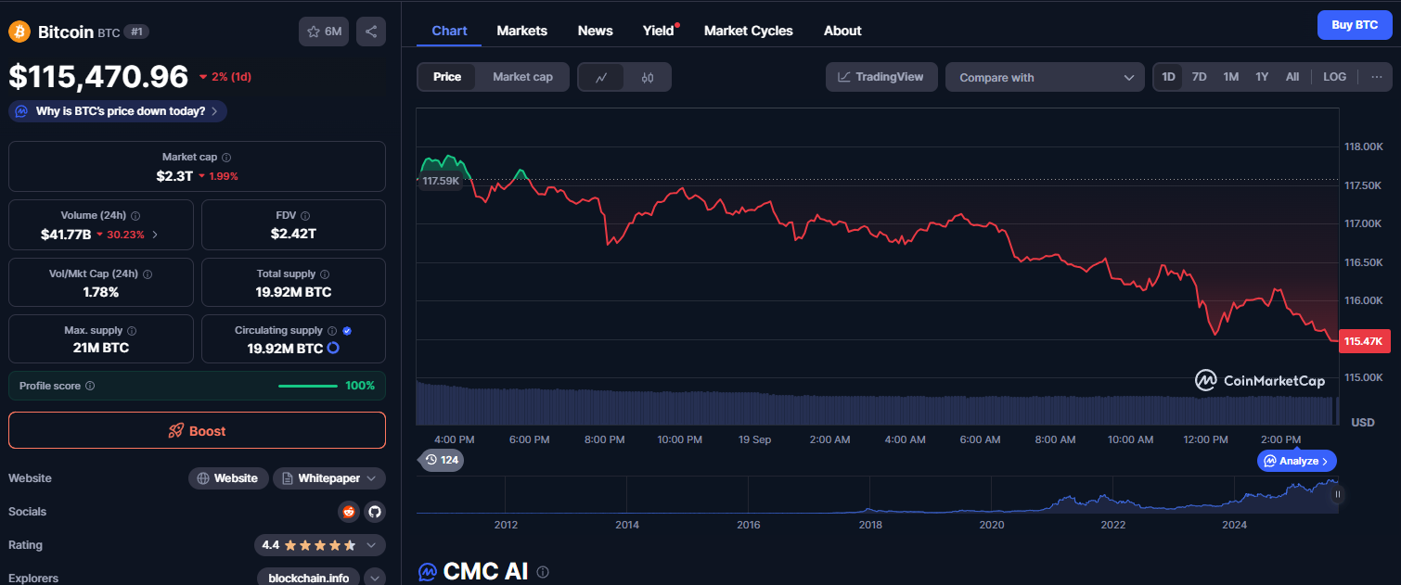Click the verified checkmark badge by Circulating supply

347,331
